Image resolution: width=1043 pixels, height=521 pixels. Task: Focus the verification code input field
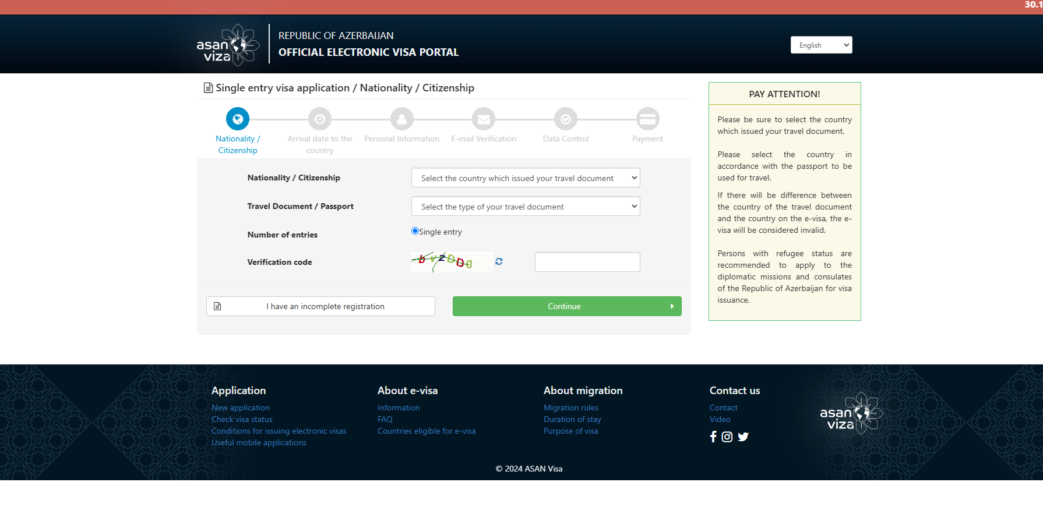(x=587, y=262)
